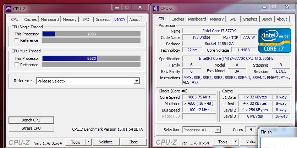Click the Technology value 22 nm
Viewport: 297px width, 148px height.
(192, 50)
